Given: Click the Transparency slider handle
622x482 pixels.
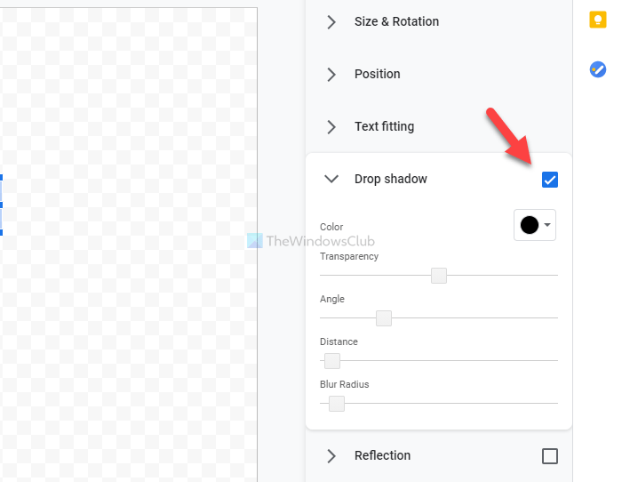Looking at the screenshot, I should 438,276.
